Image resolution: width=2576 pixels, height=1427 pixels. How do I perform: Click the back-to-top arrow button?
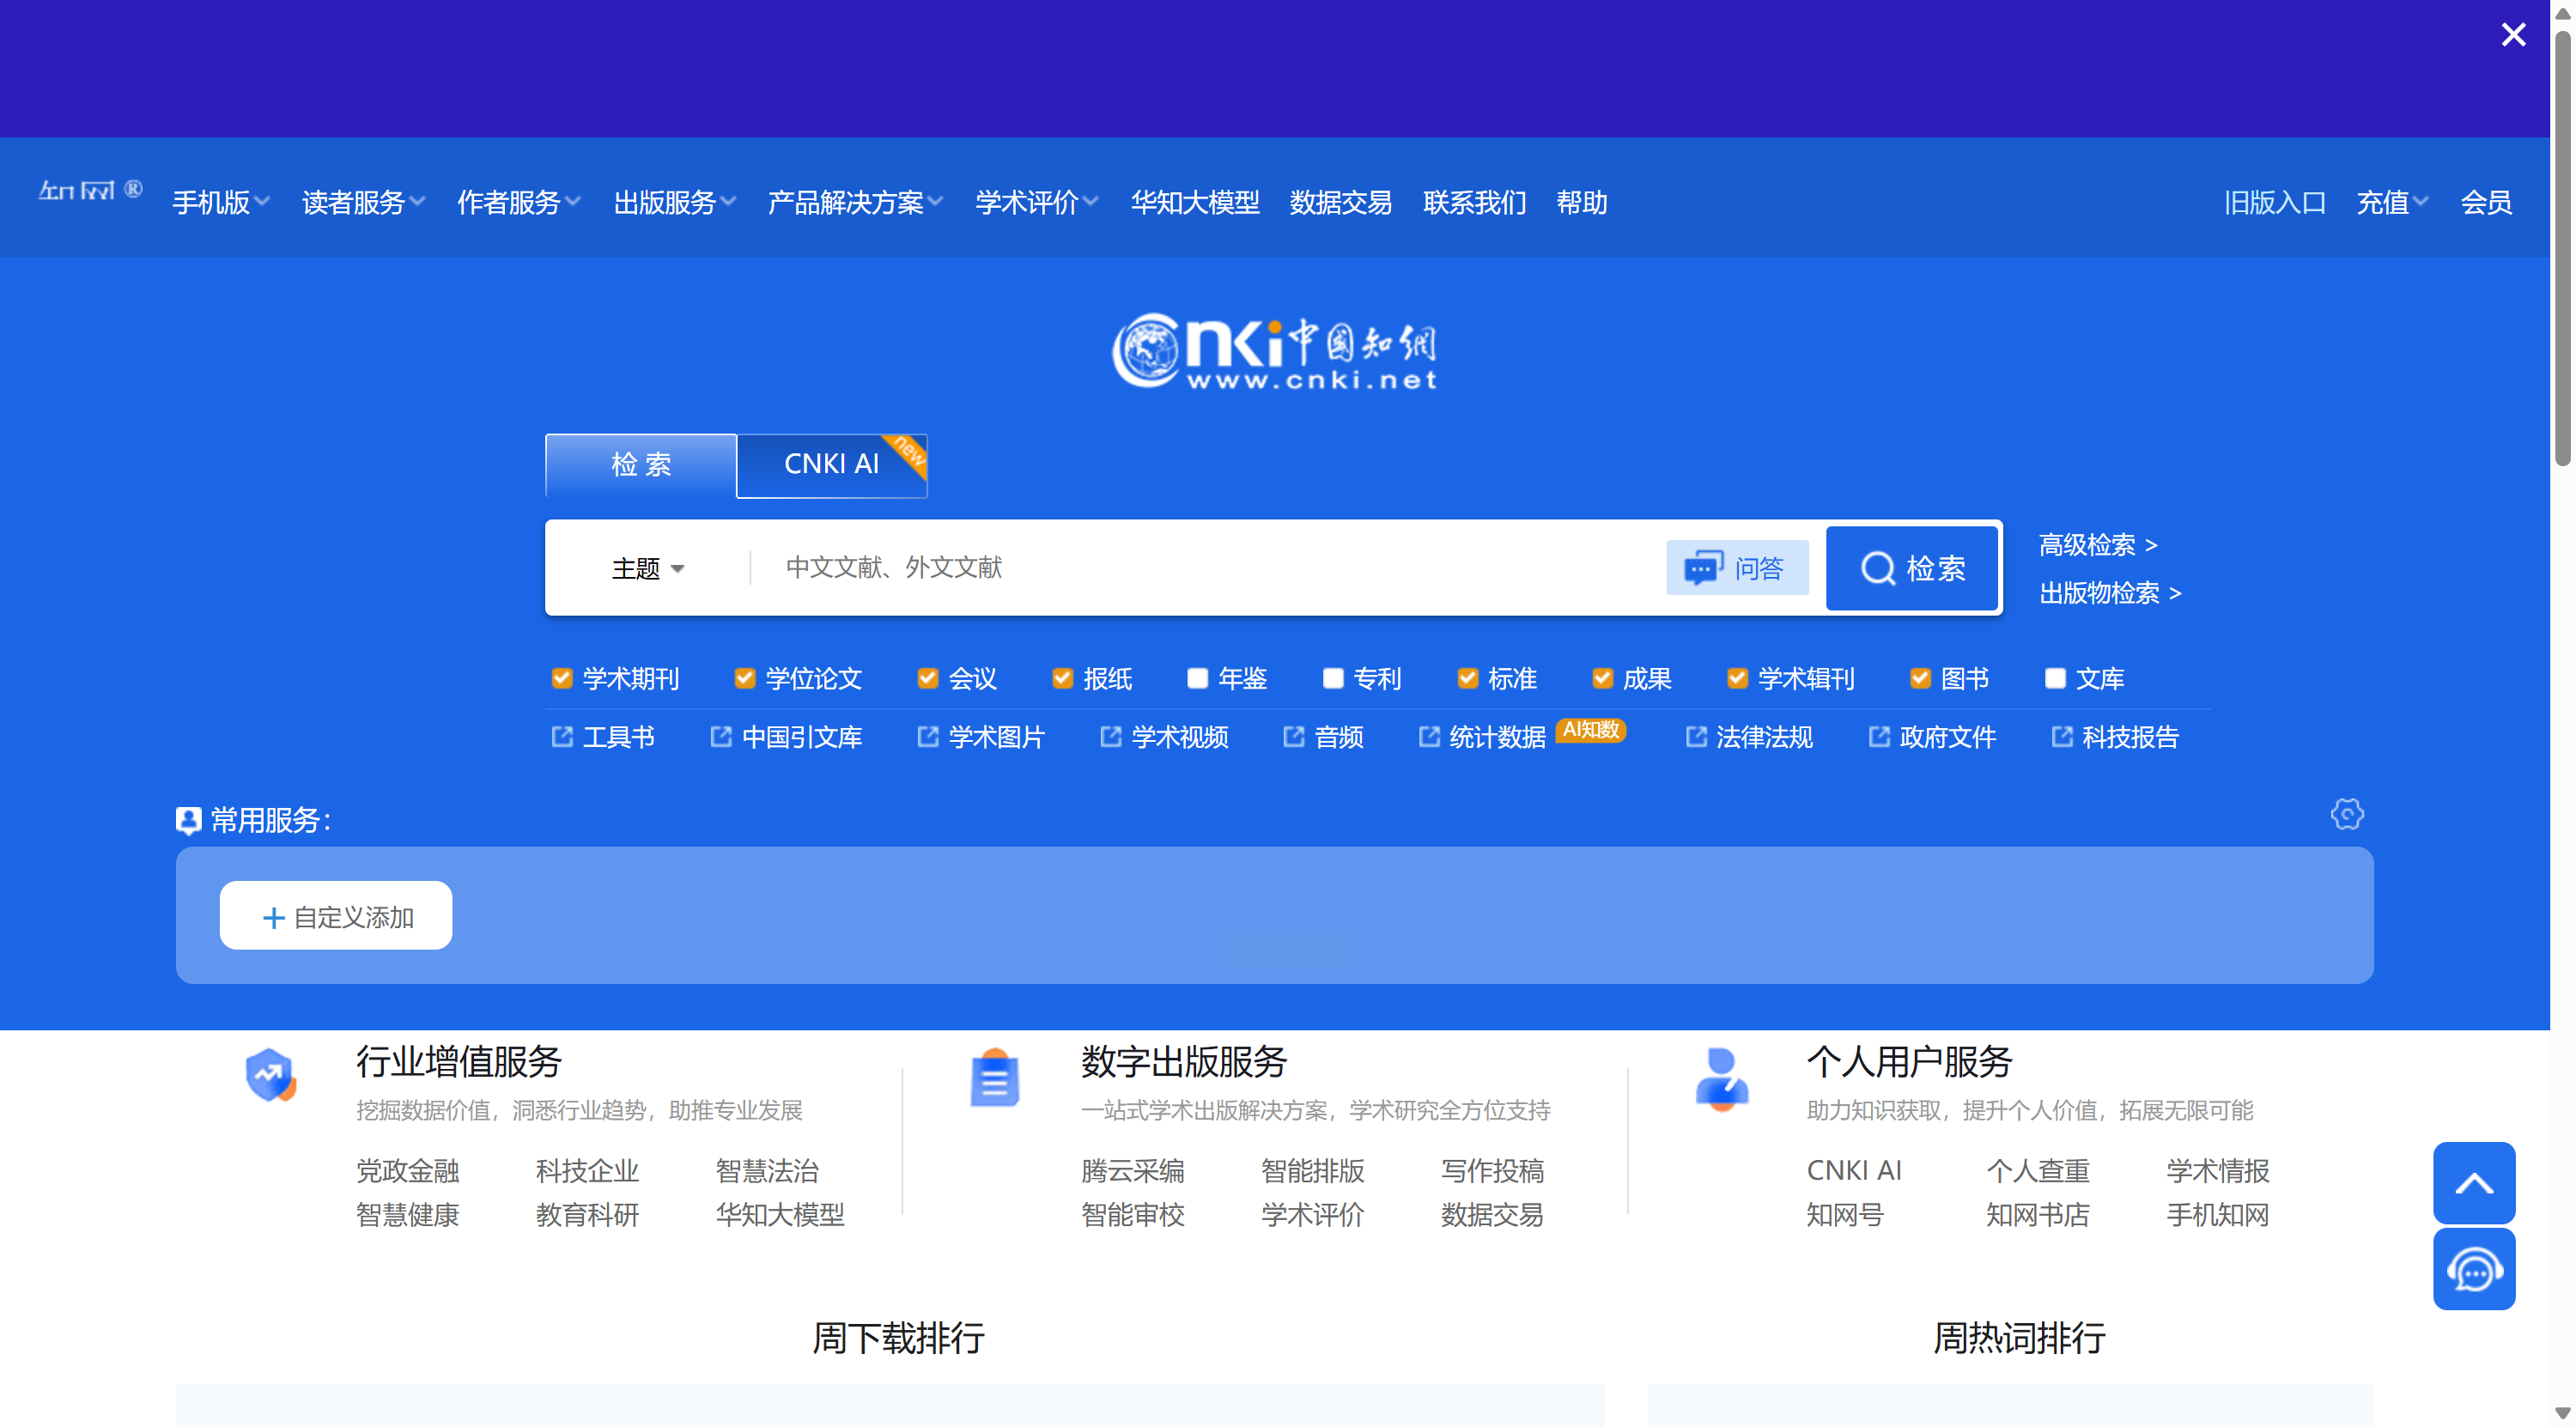(x=2474, y=1183)
